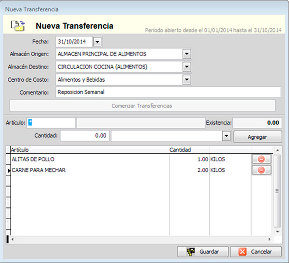The image size is (289, 263).
Task: Expand the Almacén Origen dropdown
Action: point(187,54)
